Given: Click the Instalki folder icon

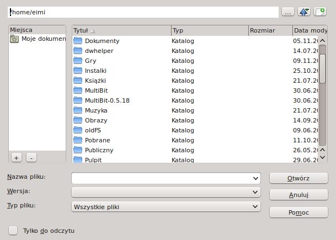Looking at the screenshot, I should coord(78,71).
